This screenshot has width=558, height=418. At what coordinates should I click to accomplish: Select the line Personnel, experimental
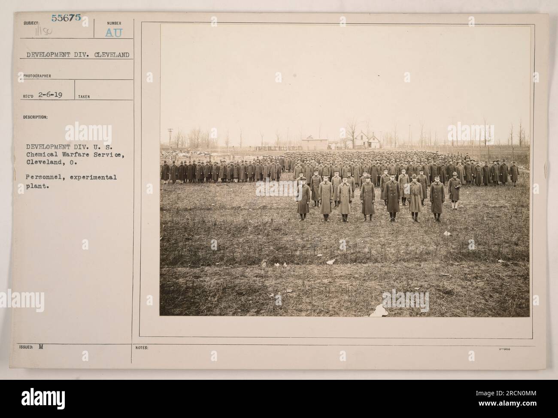pos(72,177)
